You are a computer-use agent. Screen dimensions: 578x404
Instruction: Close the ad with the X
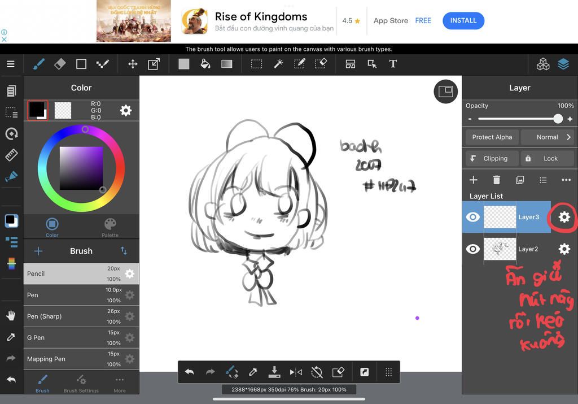click(x=4, y=39)
